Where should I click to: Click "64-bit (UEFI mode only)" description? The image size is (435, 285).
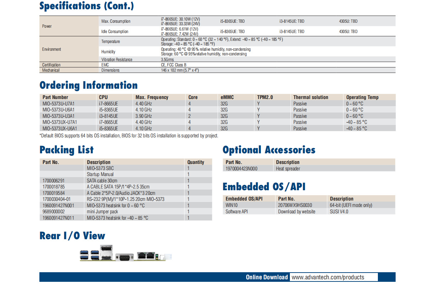(351, 205)
